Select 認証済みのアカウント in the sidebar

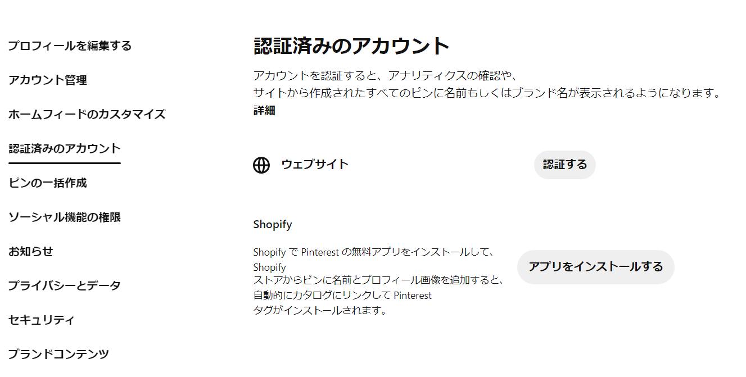point(65,148)
